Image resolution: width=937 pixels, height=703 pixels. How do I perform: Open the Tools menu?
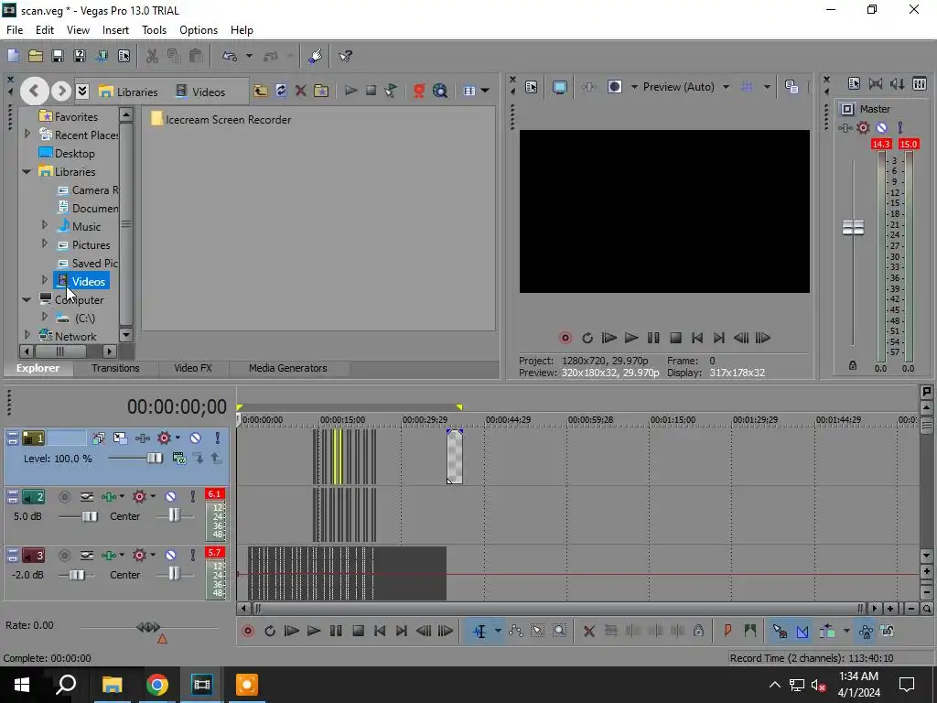click(154, 30)
